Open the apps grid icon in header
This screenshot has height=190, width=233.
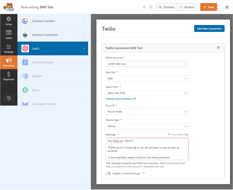[x=151, y=7]
